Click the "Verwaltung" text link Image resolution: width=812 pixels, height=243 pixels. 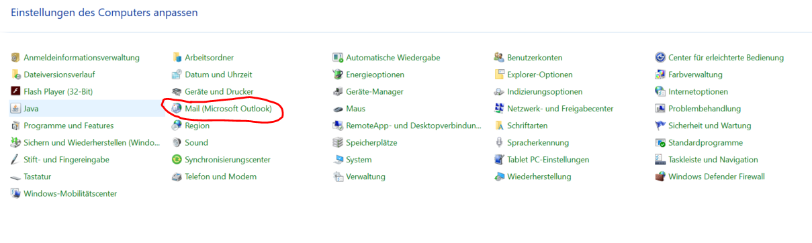click(365, 177)
